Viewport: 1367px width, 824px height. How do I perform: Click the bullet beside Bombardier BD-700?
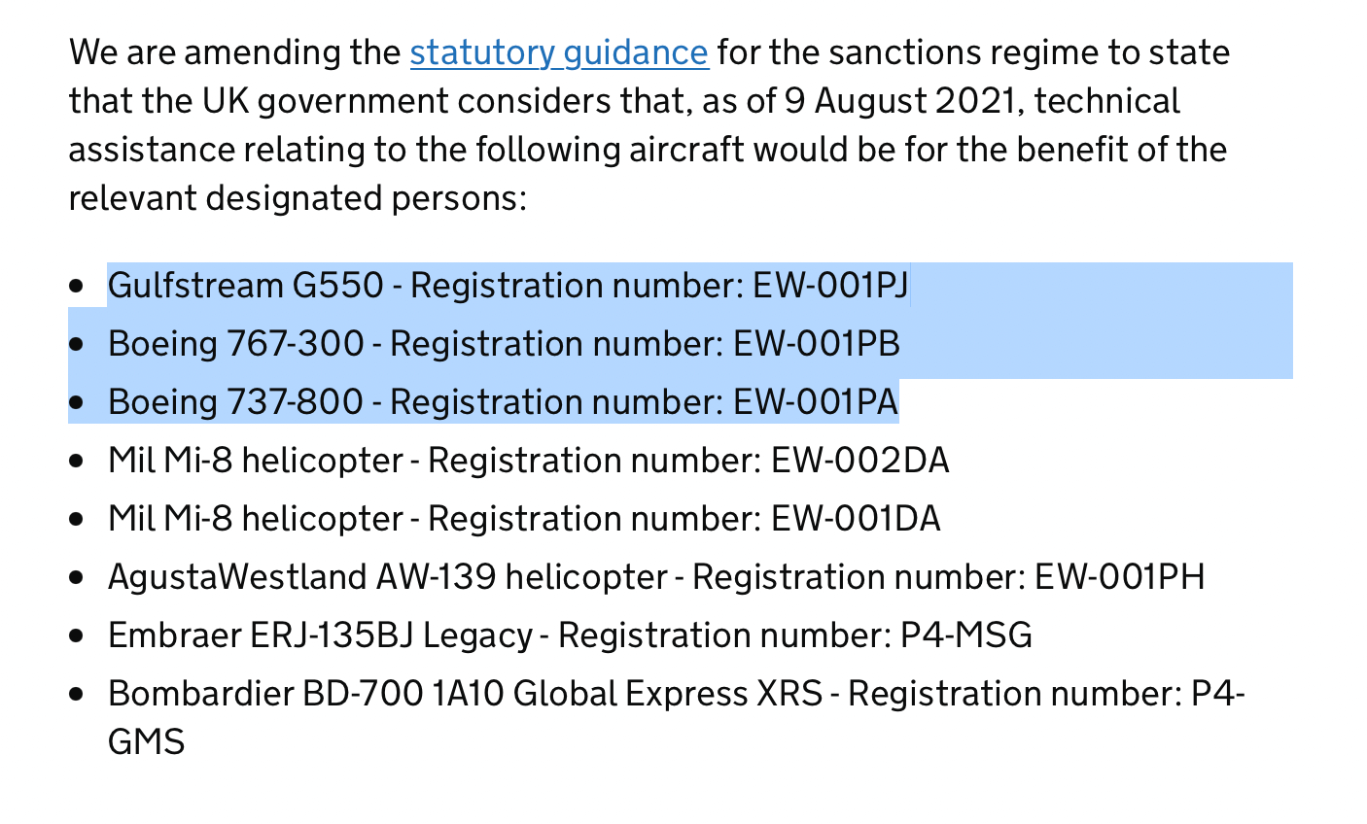(78, 694)
